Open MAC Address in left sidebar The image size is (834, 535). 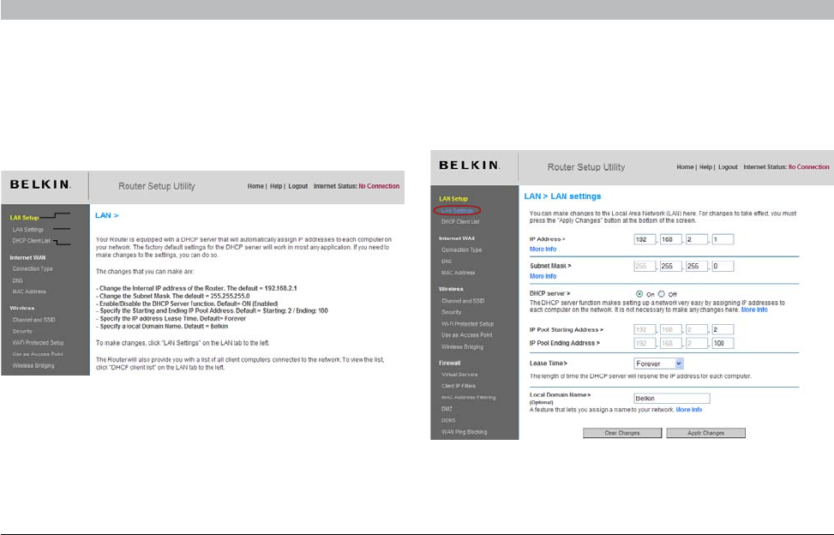[29, 292]
